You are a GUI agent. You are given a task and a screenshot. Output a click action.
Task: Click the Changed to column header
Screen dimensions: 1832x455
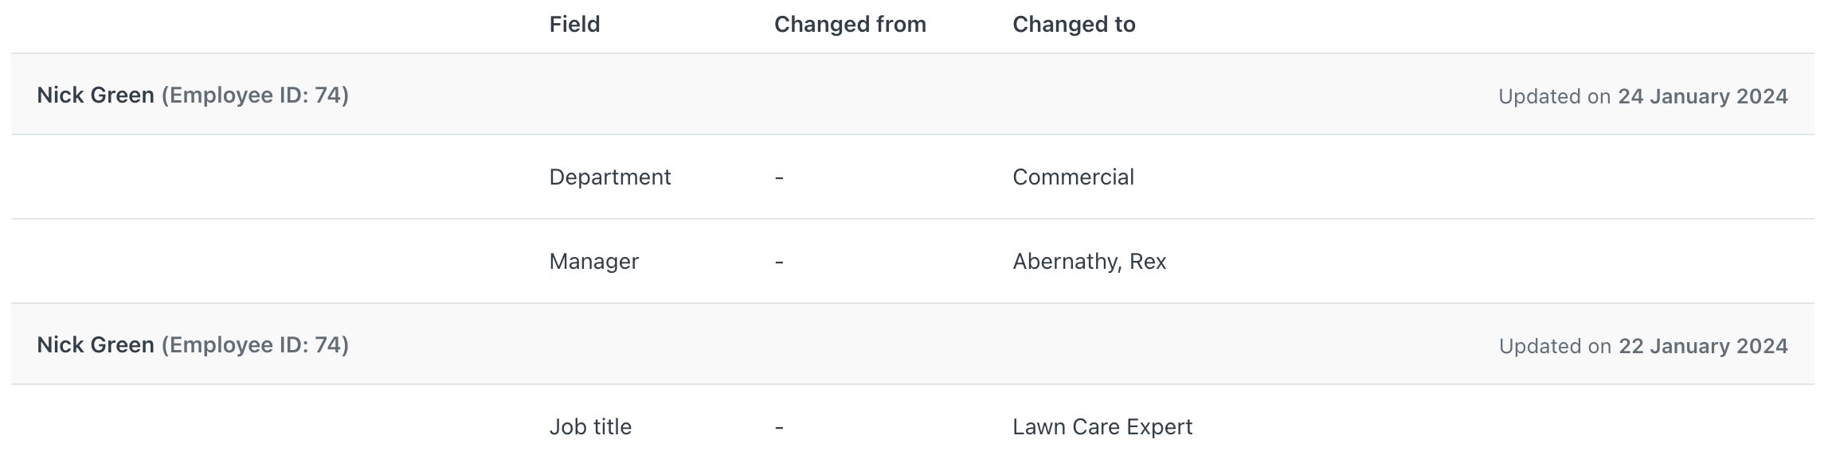pyautogui.click(x=1074, y=25)
